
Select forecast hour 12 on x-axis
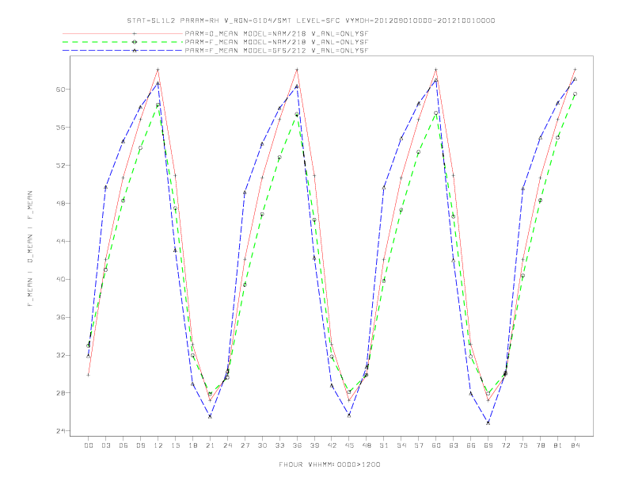coord(158,445)
